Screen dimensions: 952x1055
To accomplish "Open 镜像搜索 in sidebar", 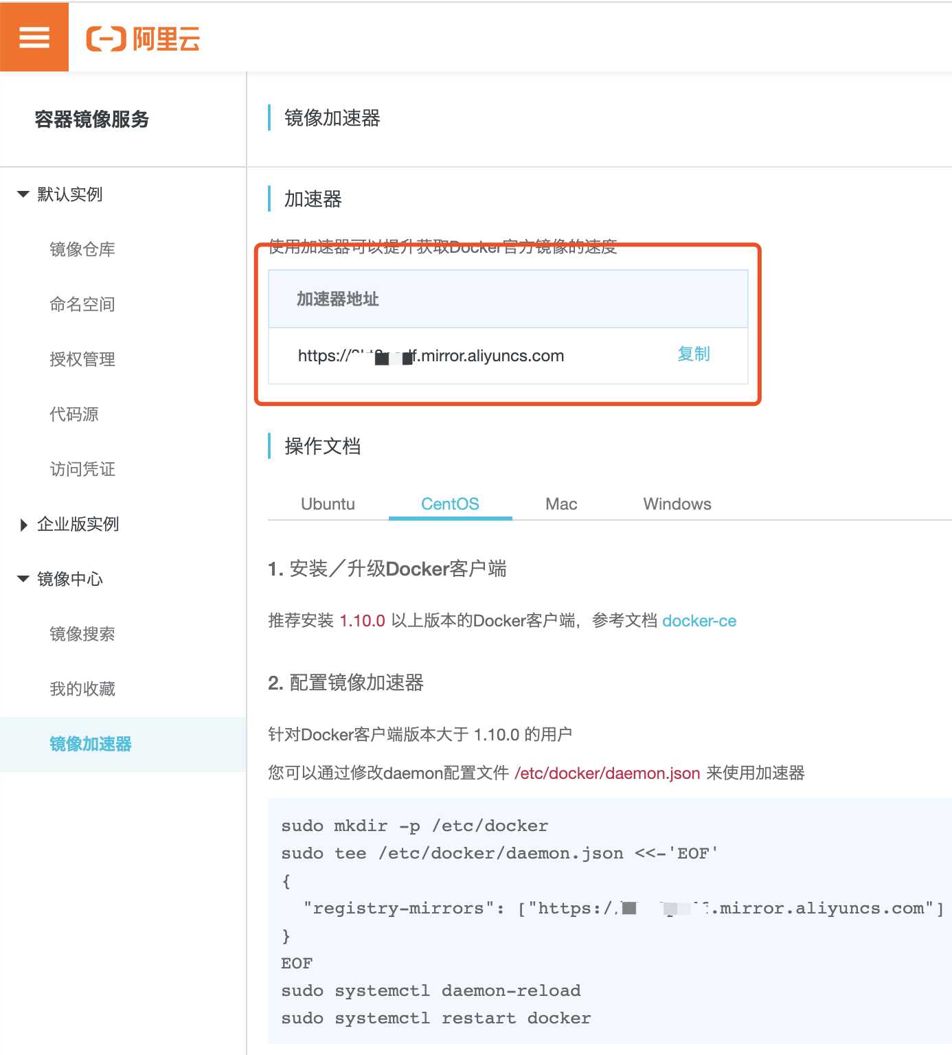I will coord(82,634).
